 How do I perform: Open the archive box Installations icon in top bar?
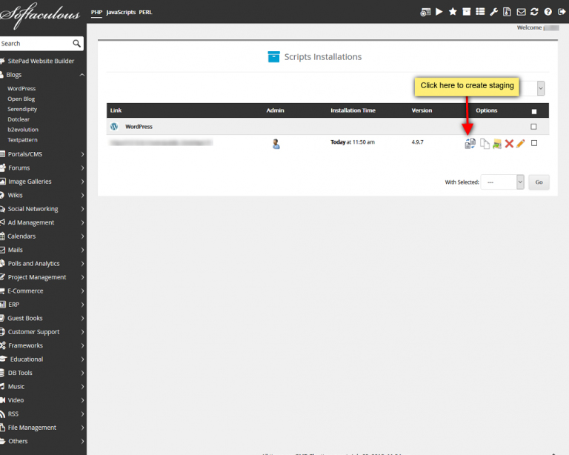tap(466, 12)
